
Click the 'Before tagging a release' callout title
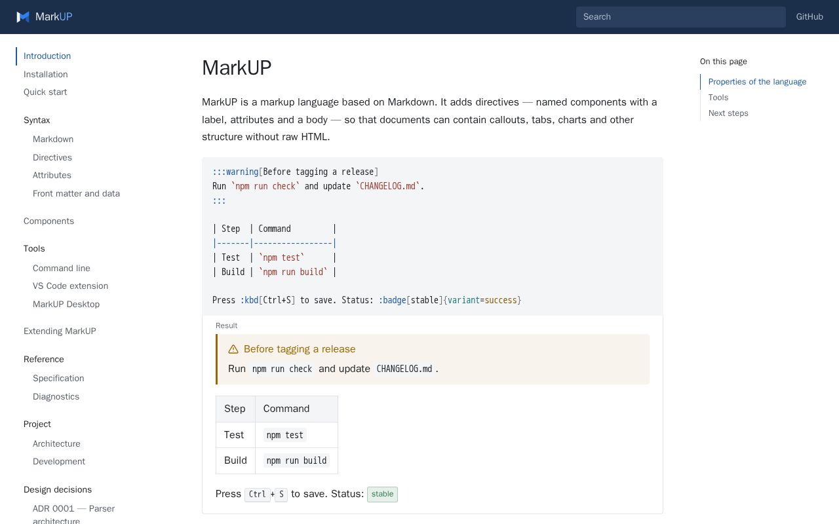coord(300,349)
